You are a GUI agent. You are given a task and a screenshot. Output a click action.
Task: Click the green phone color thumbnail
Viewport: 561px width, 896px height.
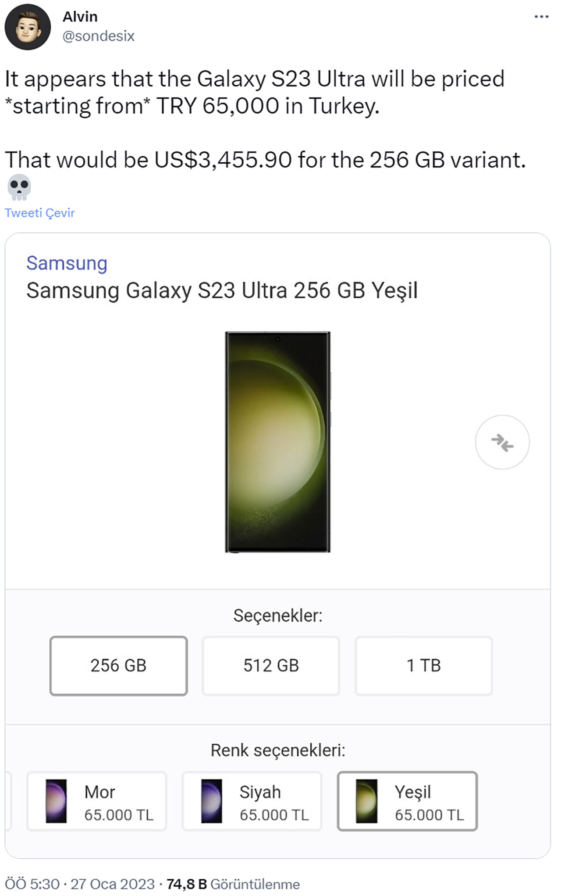366,801
